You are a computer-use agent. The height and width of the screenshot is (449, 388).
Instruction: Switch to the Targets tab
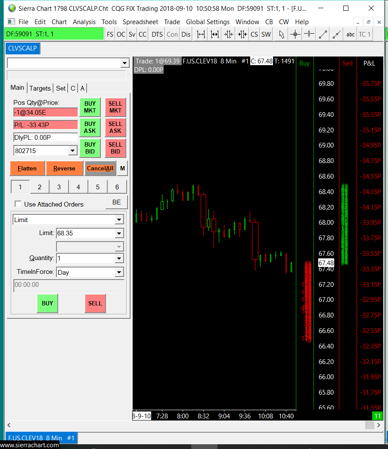click(x=40, y=88)
